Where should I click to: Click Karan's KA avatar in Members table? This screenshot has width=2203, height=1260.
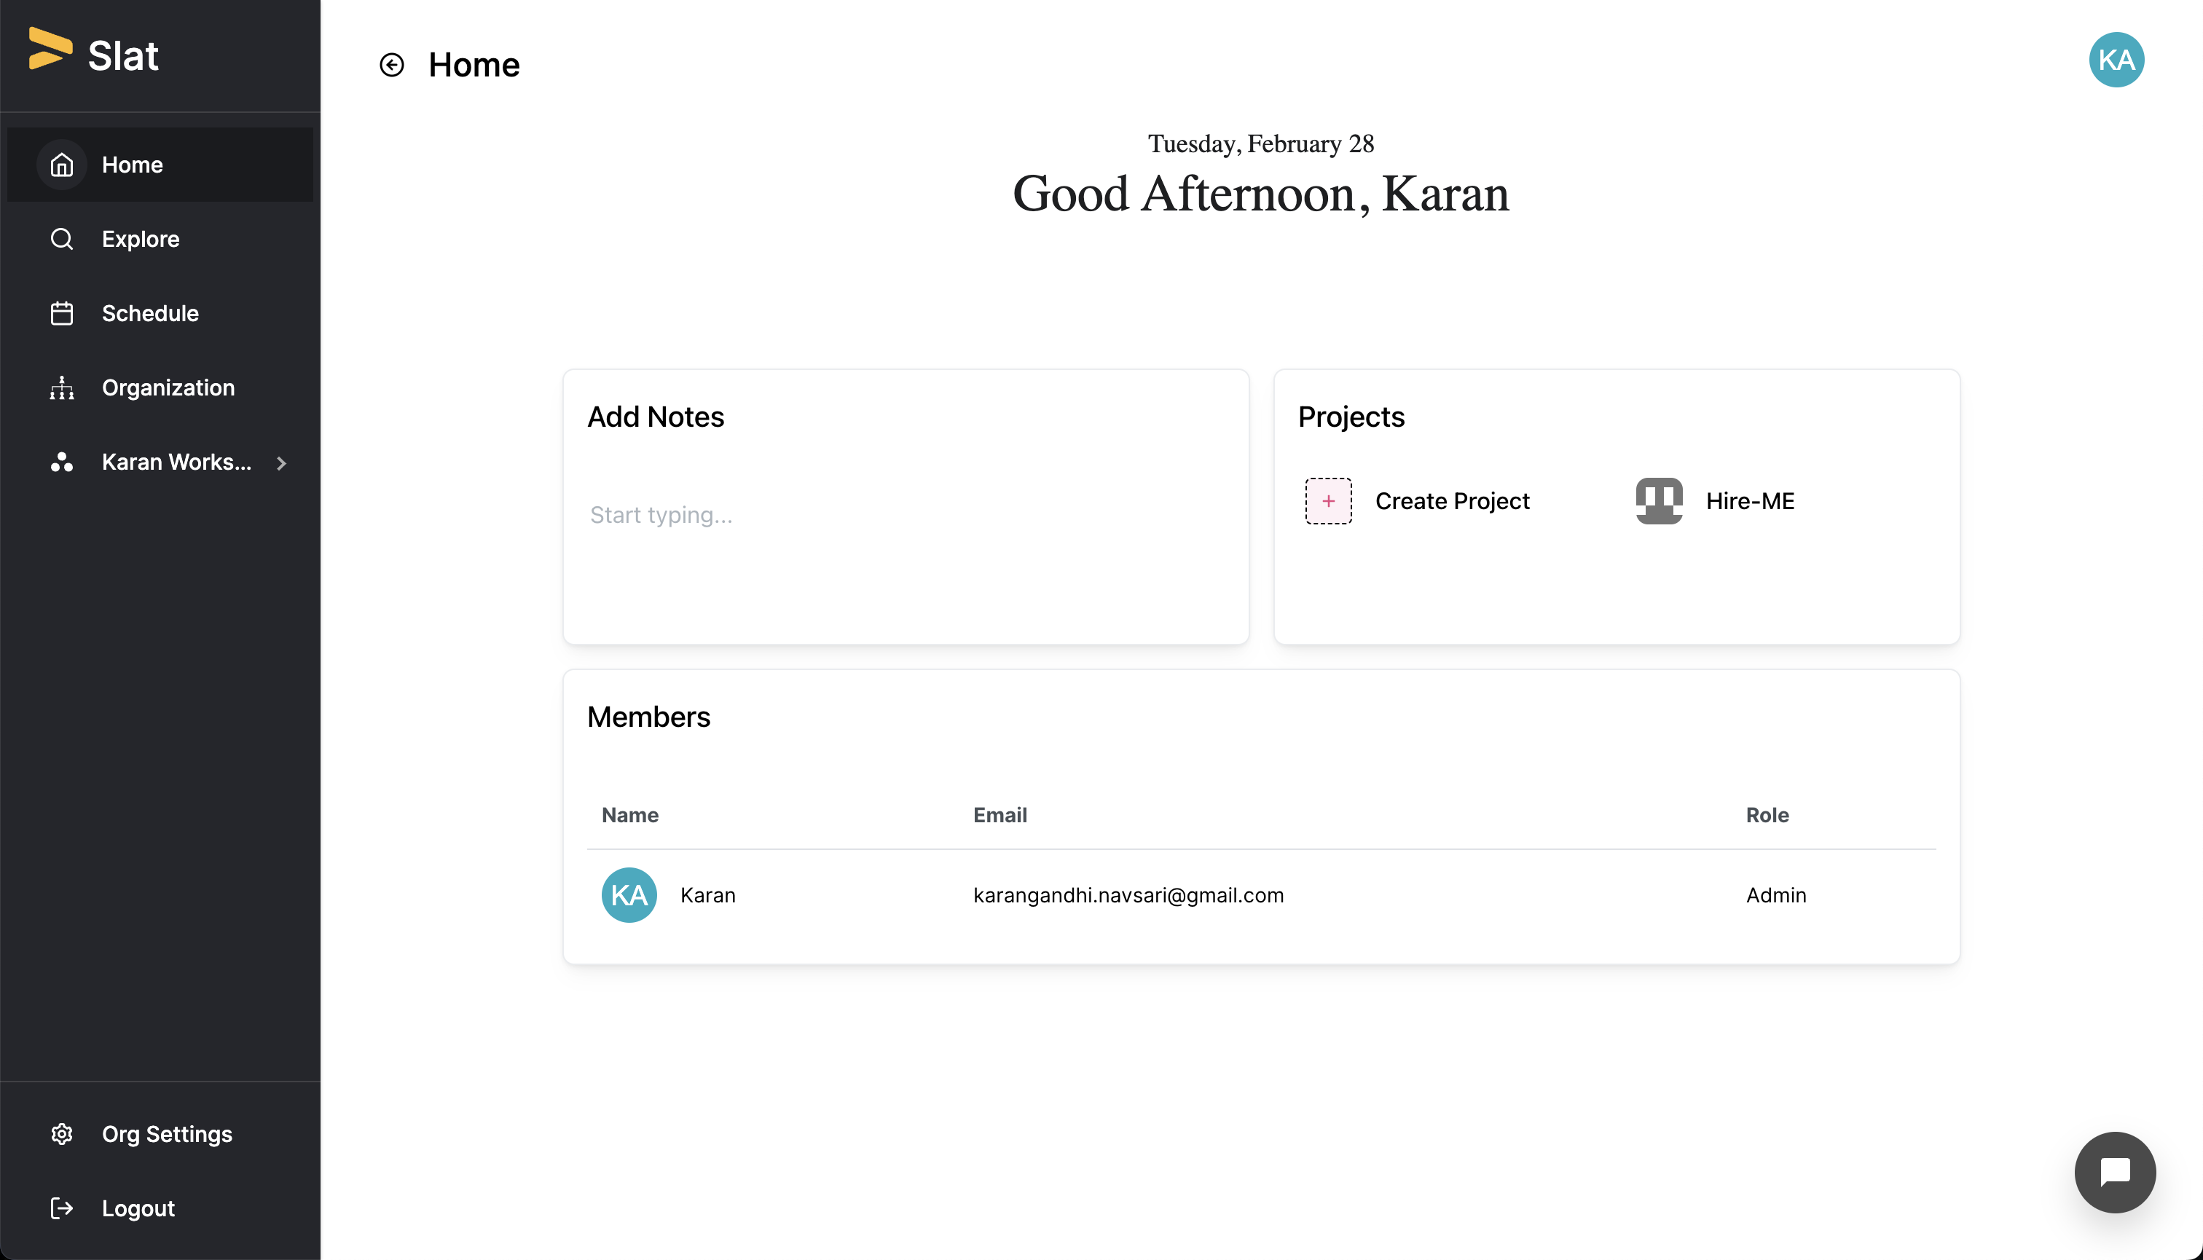click(x=629, y=895)
